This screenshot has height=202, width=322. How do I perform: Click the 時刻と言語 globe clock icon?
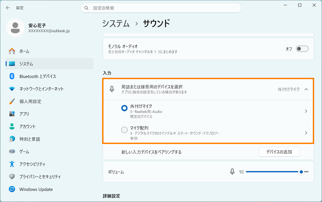(x=12, y=139)
